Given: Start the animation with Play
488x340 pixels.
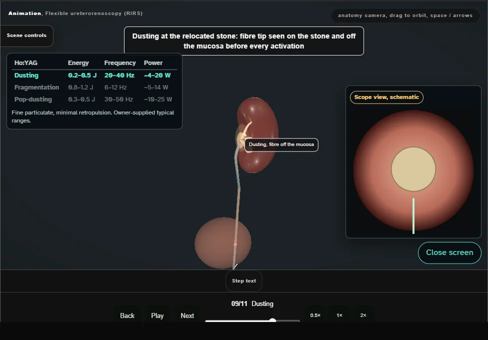Looking at the screenshot, I should pos(157,315).
